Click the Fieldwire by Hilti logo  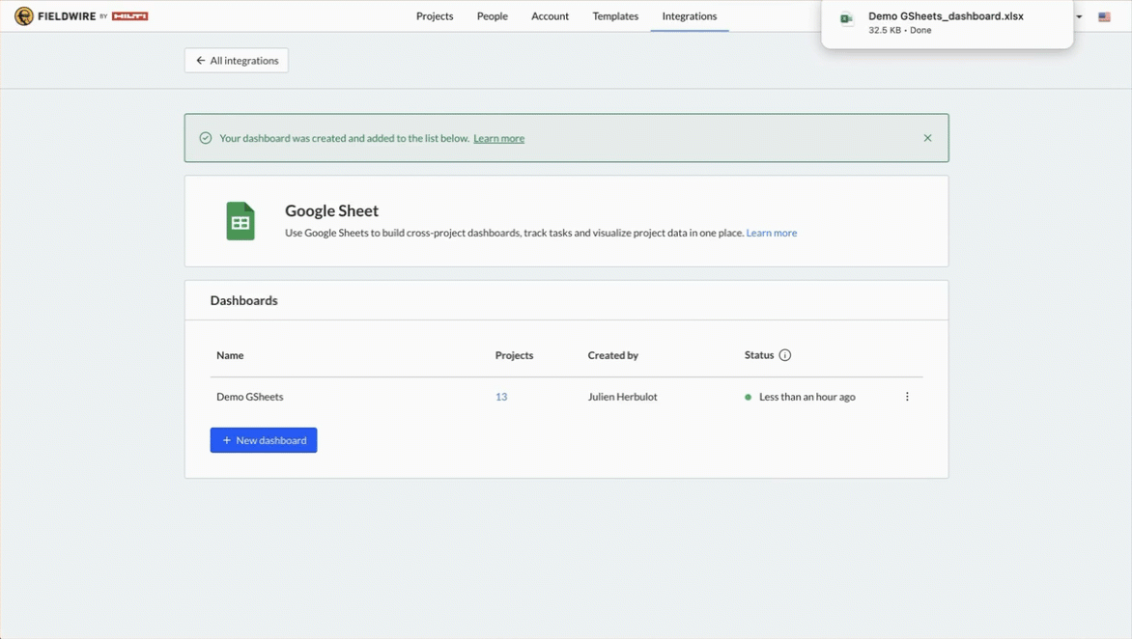coord(81,16)
